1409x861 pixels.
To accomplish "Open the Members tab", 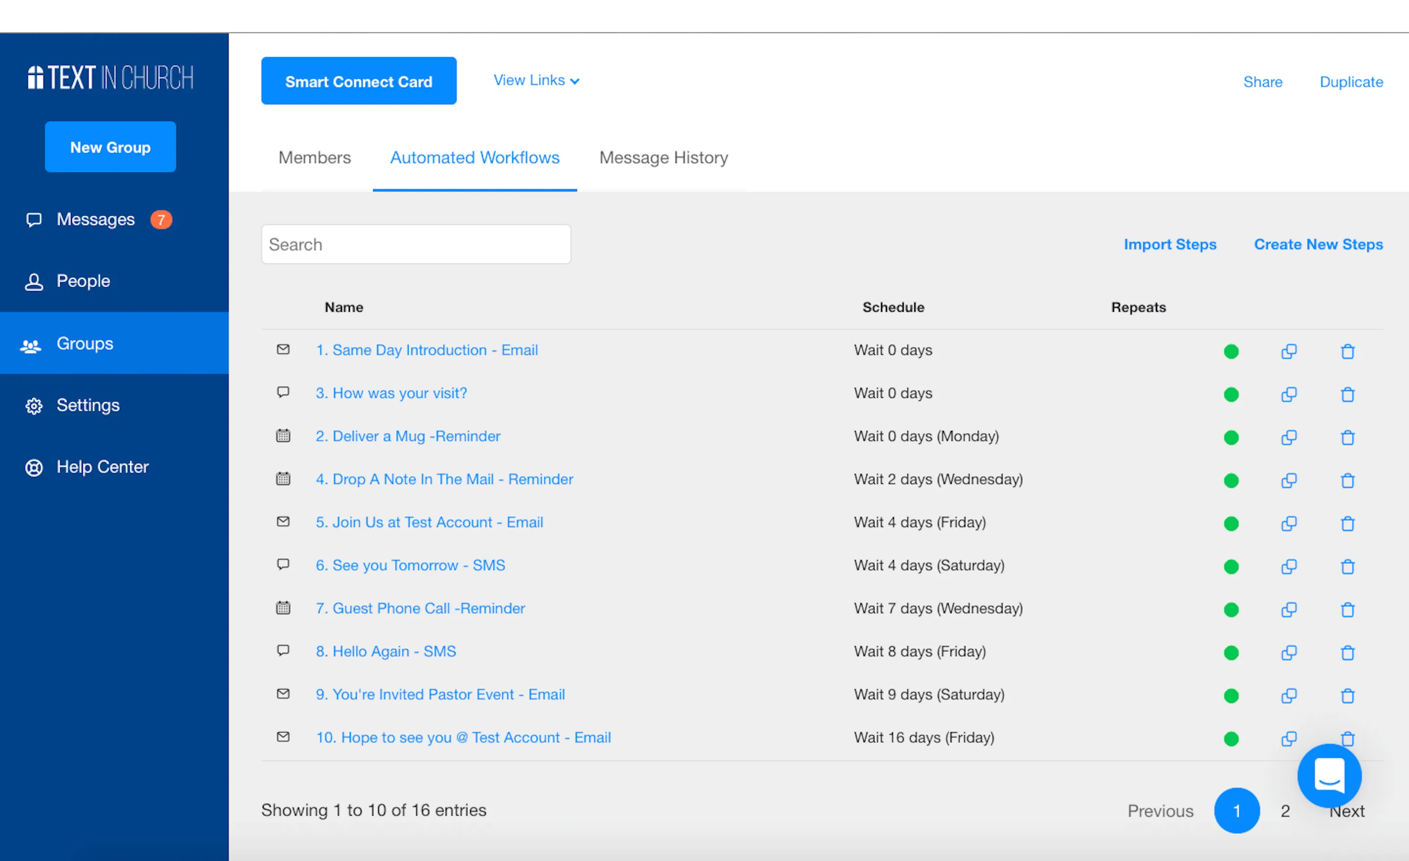I will pyautogui.click(x=314, y=157).
